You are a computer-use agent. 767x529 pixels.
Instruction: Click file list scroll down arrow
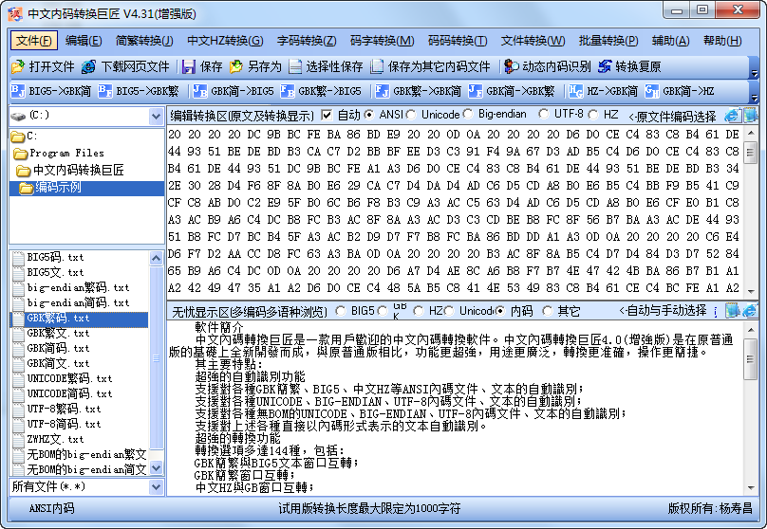pyautogui.click(x=156, y=468)
